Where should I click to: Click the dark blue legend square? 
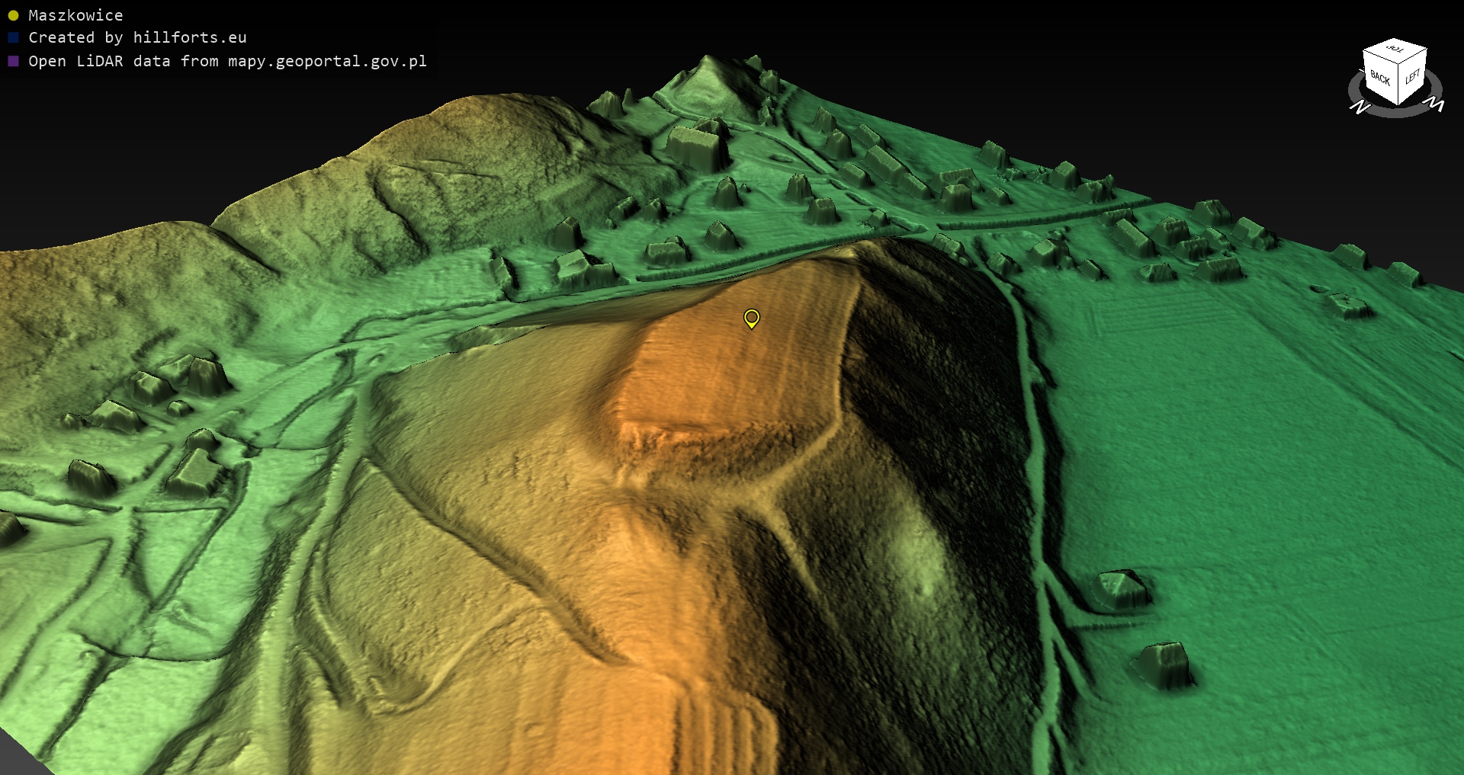coord(13,37)
